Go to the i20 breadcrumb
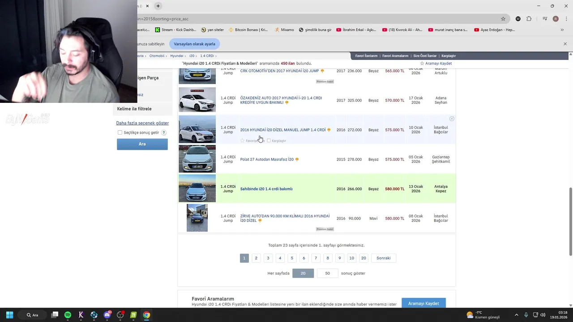The height and width of the screenshot is (322, 573). [192, 56]
